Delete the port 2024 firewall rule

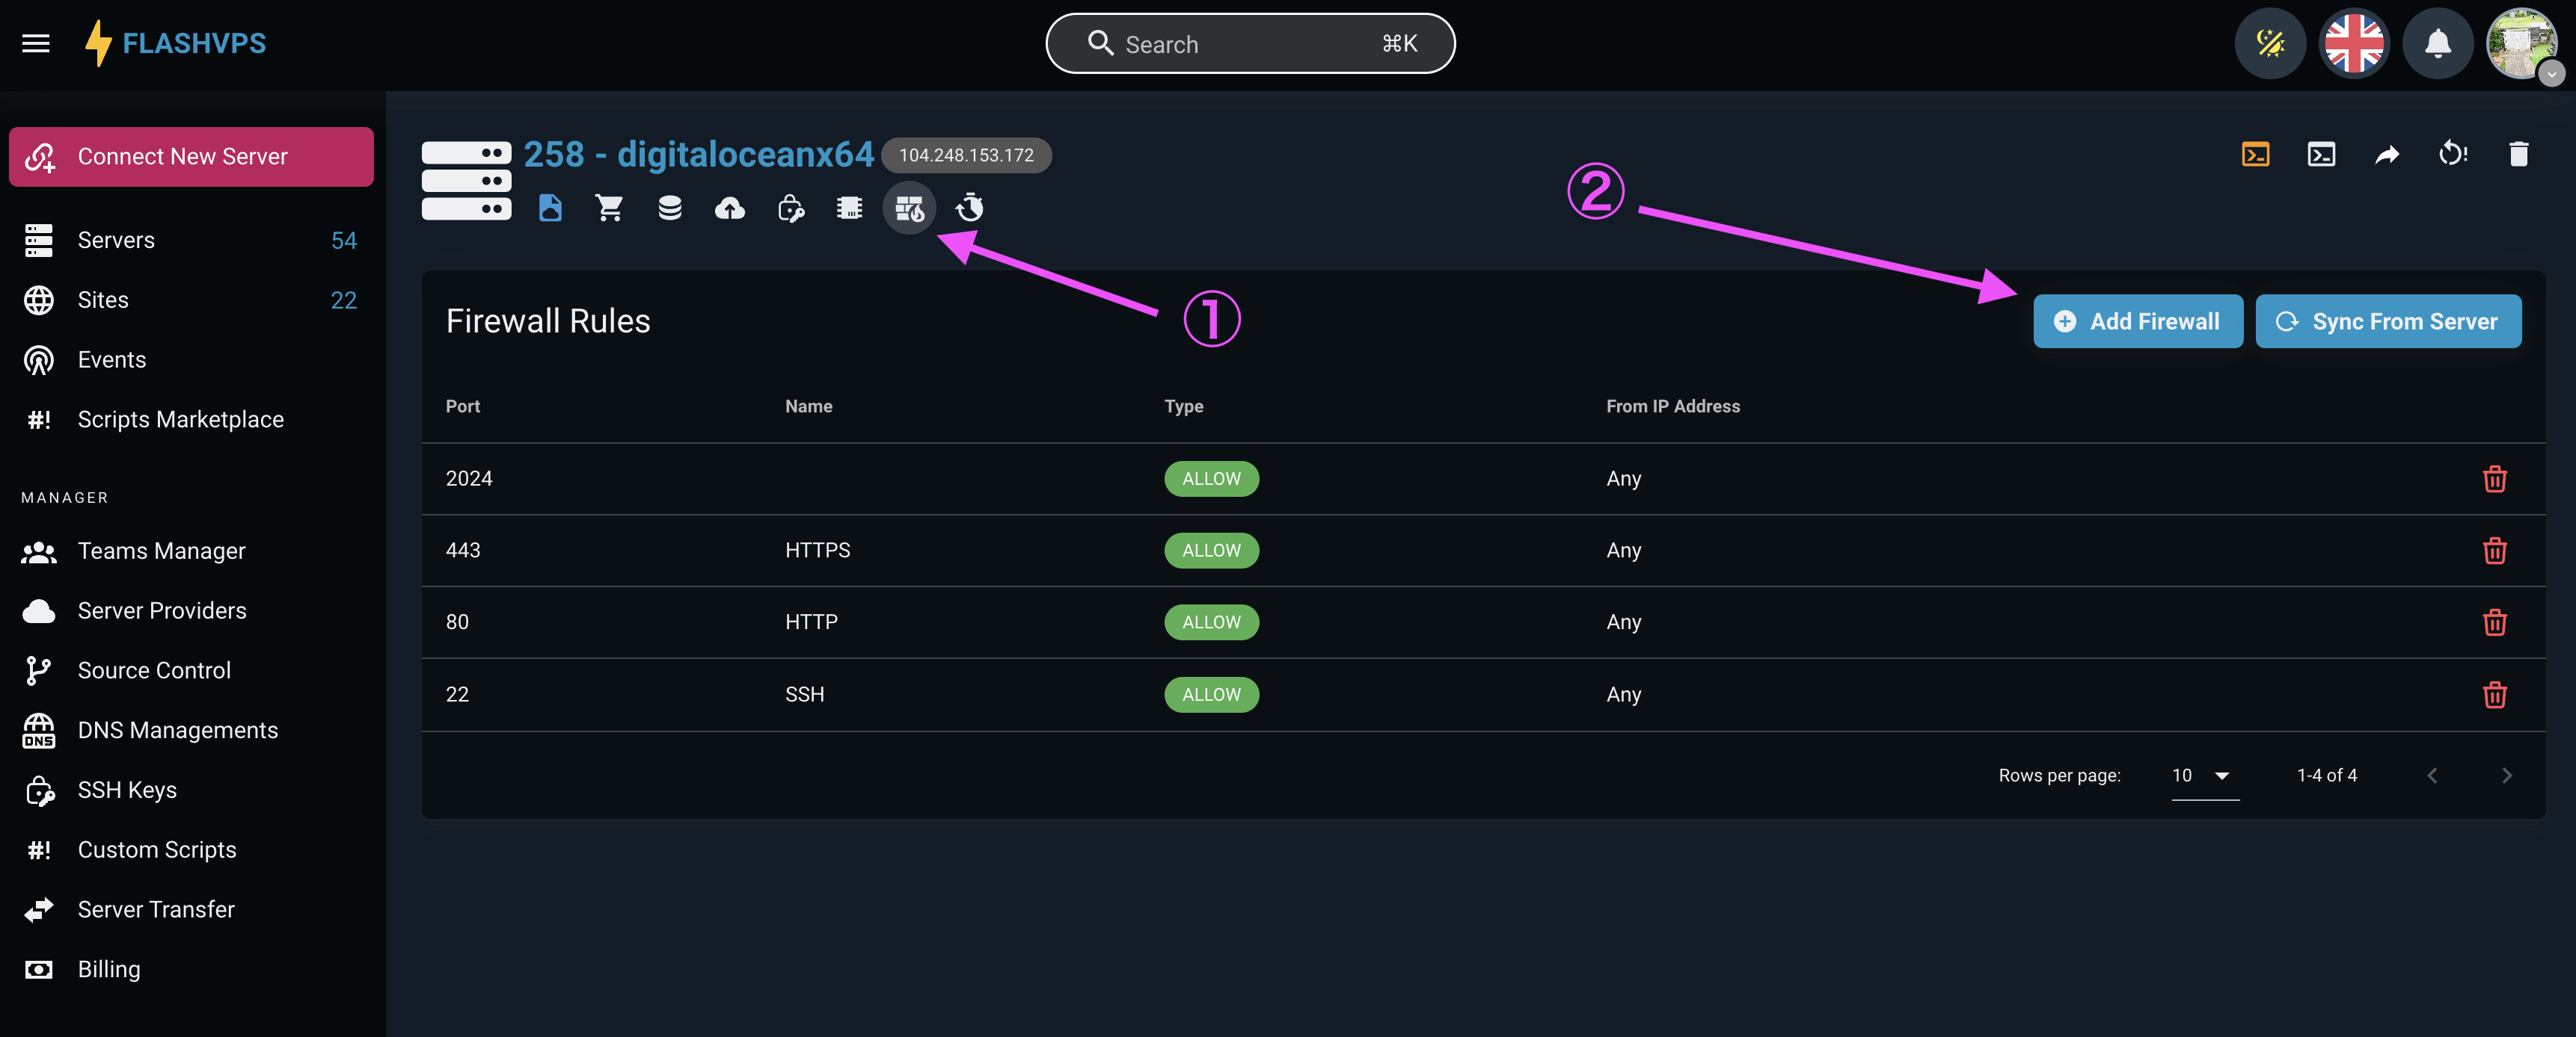[x=2494, y=479]
